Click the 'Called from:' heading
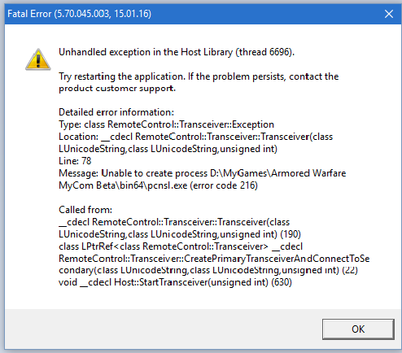This screenshot has width=402, height=353. (x=85, y=210)
